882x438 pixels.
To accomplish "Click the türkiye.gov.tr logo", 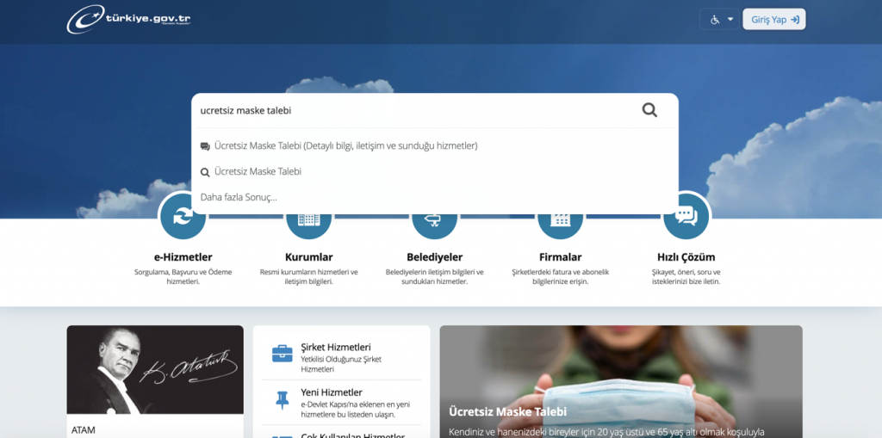I will [x=129, y=19].
